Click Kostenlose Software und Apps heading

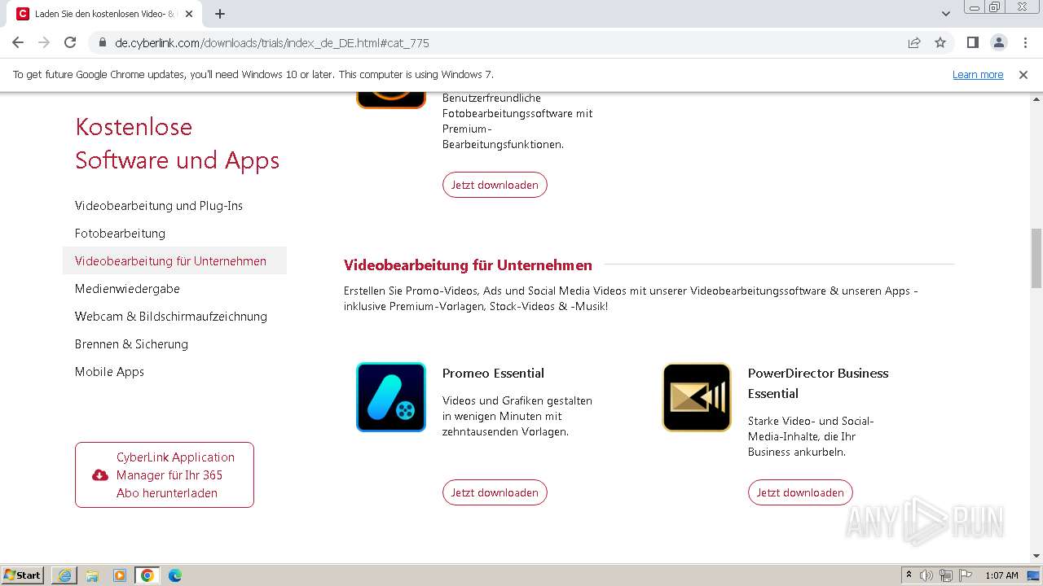[177, 143]
